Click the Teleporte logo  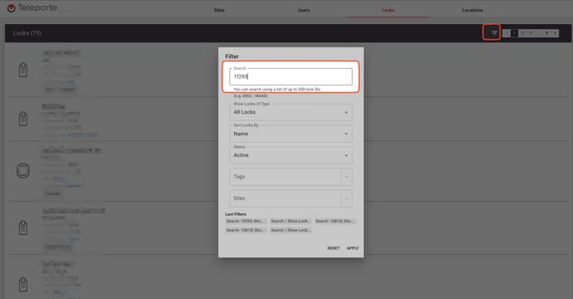click(32, 8)
